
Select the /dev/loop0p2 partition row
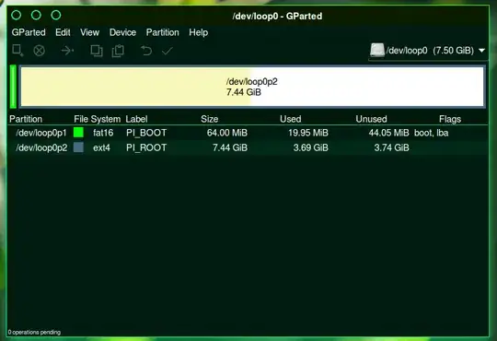(x=248, y=147)
